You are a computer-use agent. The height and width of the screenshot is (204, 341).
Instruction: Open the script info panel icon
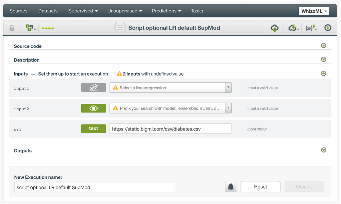click(x=328, y=28)
